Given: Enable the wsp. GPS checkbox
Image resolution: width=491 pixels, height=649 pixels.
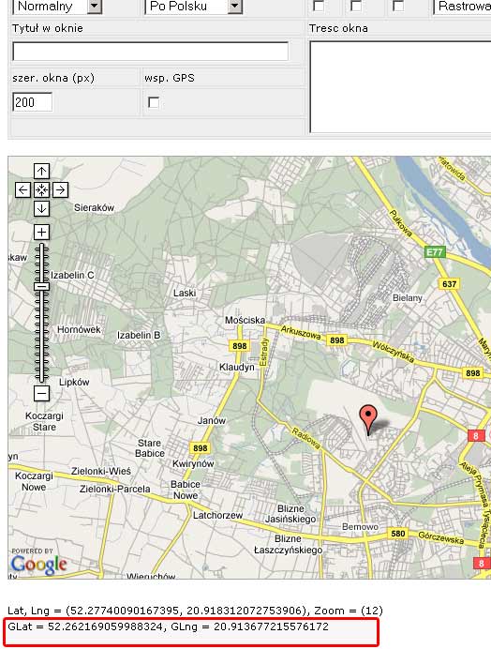Looking at the screenshot, I should click(154, 102).
